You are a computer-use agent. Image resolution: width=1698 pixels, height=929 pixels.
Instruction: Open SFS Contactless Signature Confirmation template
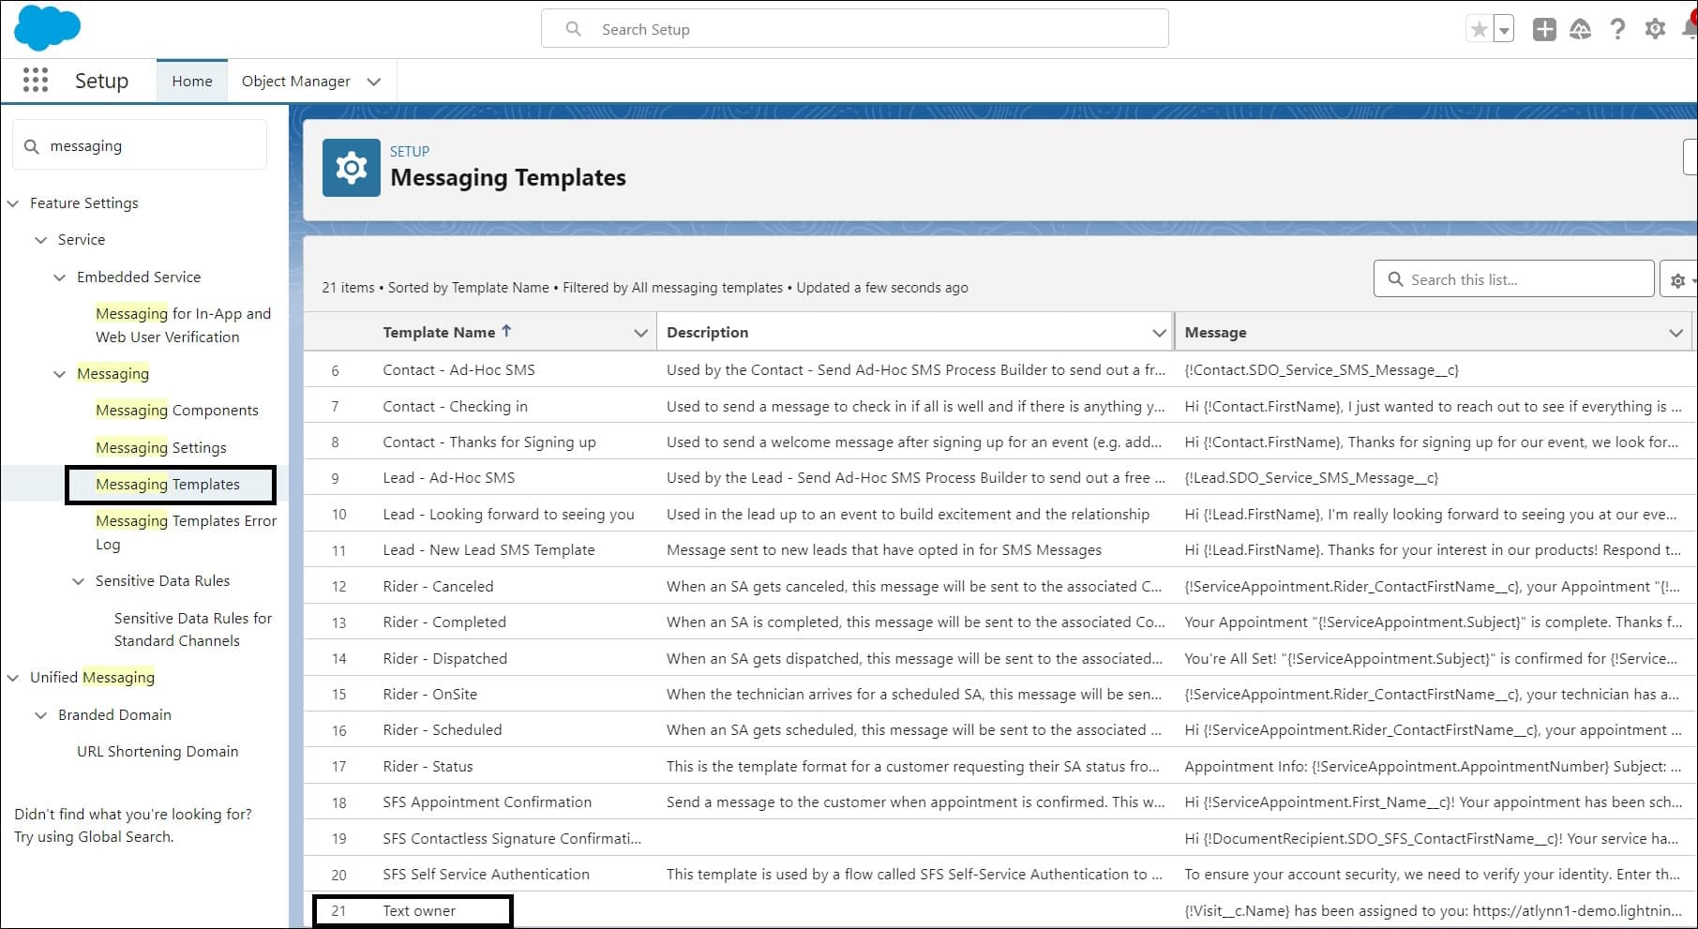click(512, 839)
